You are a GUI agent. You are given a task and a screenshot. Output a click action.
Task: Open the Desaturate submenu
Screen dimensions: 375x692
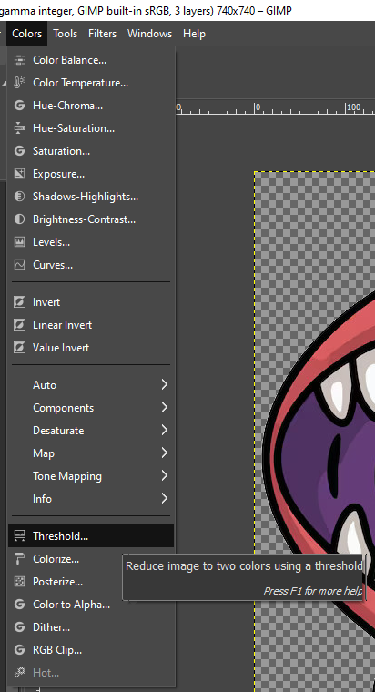click(x=91, y=431)
